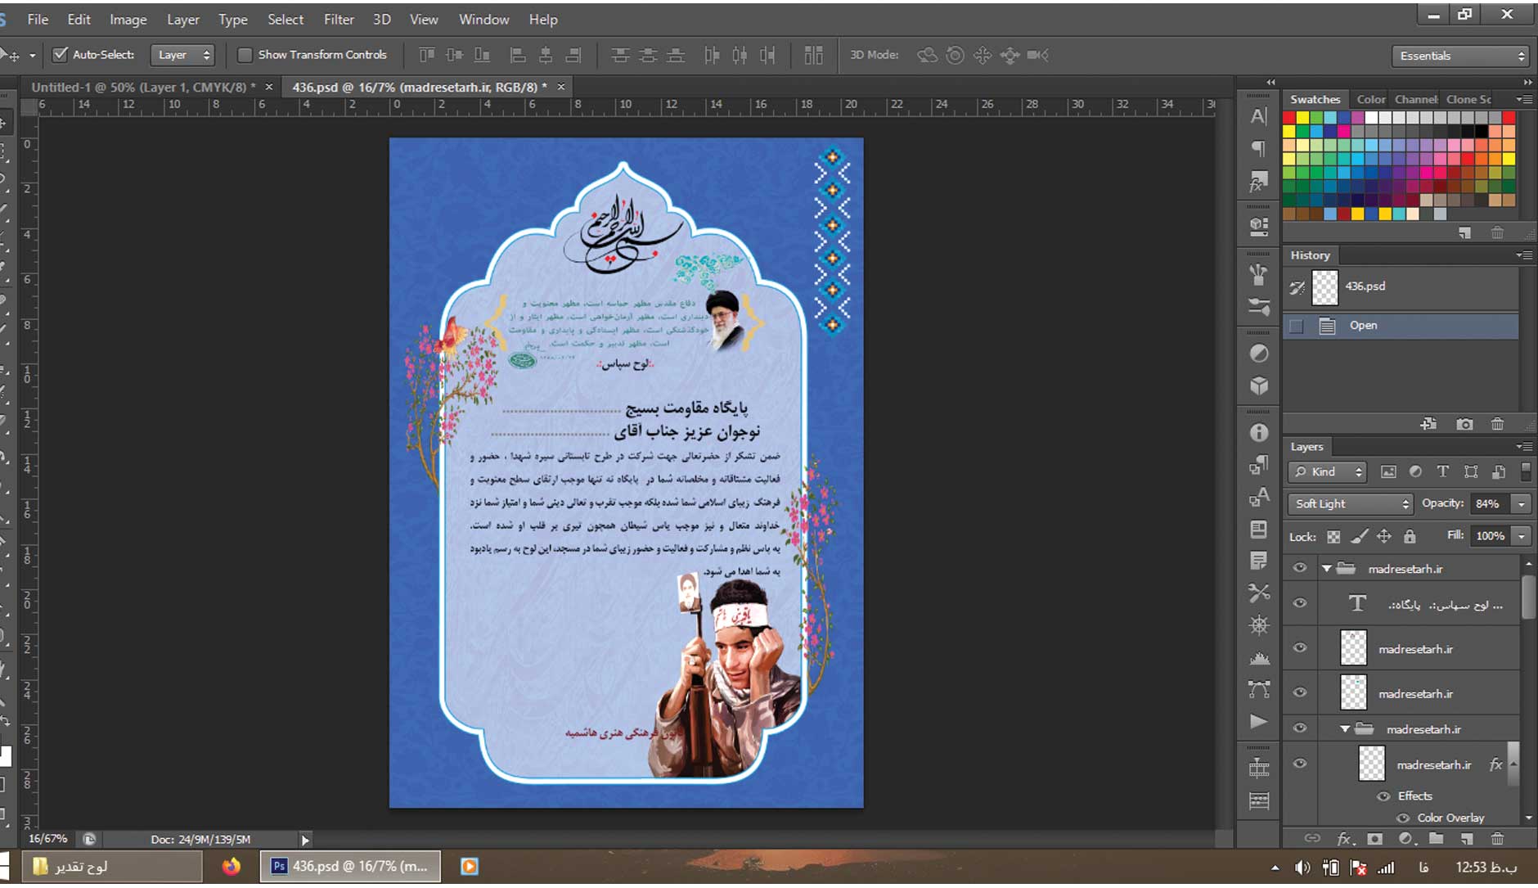
Task: Open the Paragraph panel icon in the dock
Action: pyautogui.click(x=1259, y=148)
